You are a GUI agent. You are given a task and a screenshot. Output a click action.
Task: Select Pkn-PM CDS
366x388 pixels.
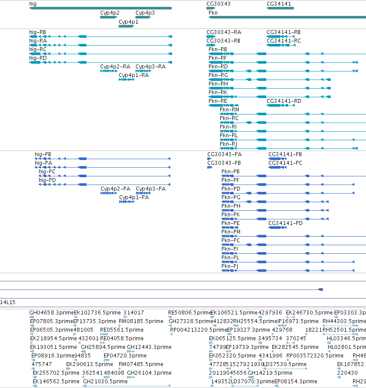click(294, 236)
